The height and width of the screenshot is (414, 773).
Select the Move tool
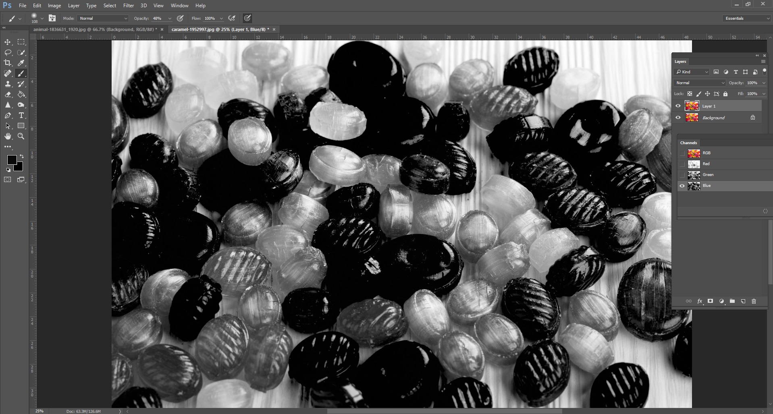[7, 41]
